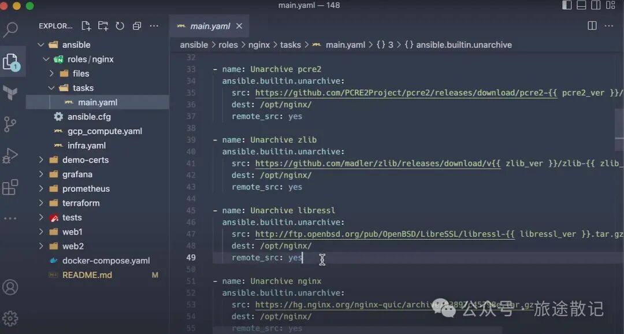
Task: Split the editor to the right
Action: coord(592,26)
